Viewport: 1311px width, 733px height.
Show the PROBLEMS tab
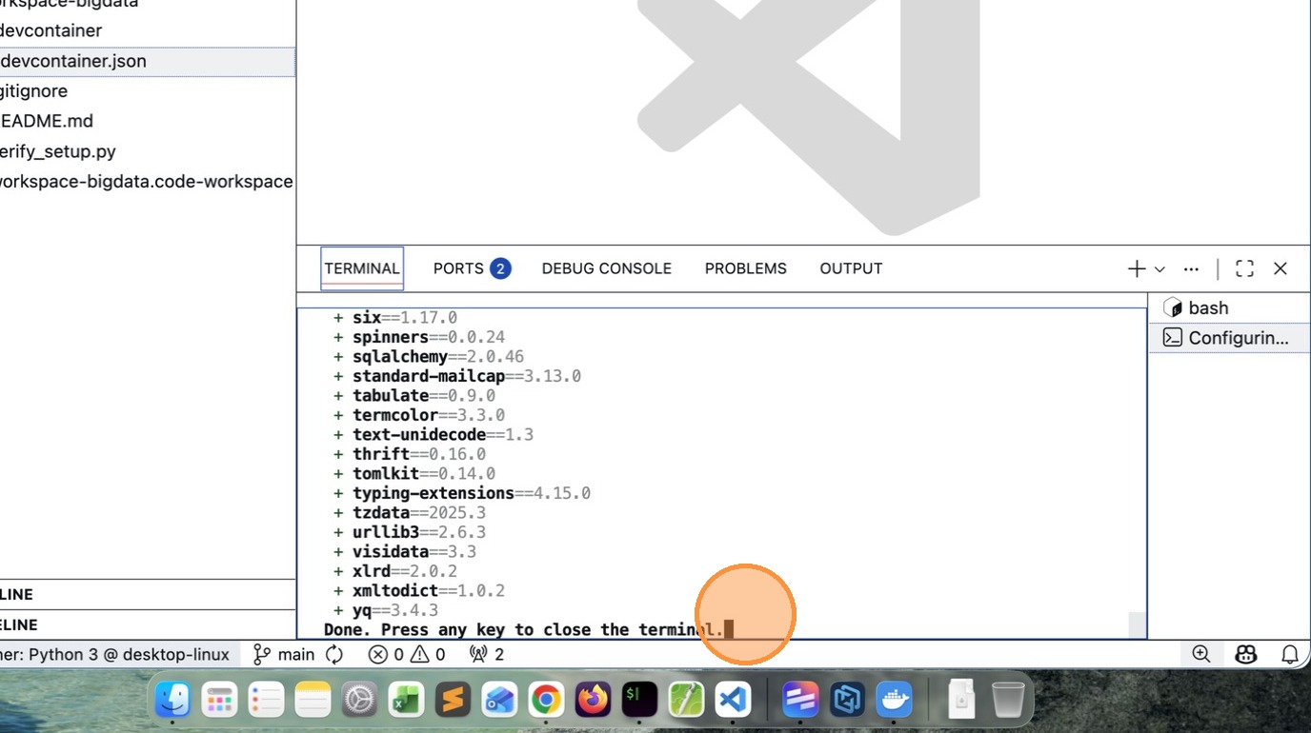(746, 268)
